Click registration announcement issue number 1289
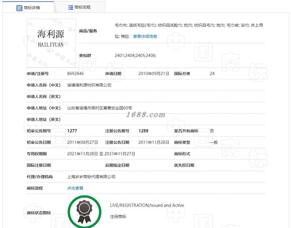 [143, 131]
